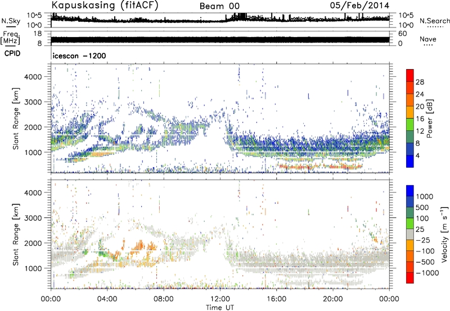Click the '-1000' tick on the Velocity scale
The width and height of the screenshot is (450, 311).
(427, 273)
